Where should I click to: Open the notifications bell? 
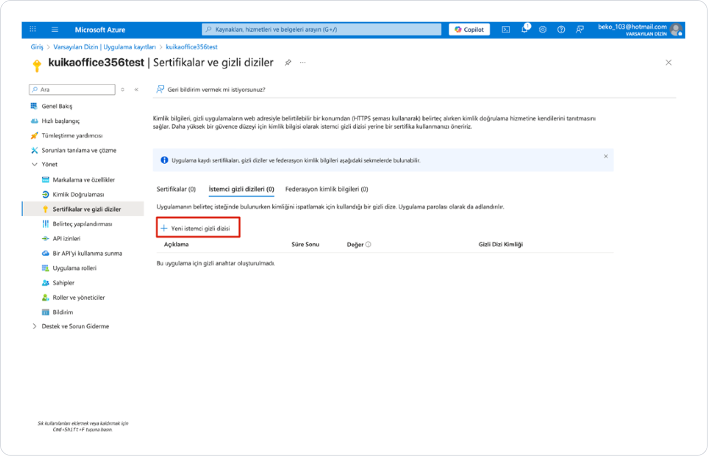pos(525,29)
